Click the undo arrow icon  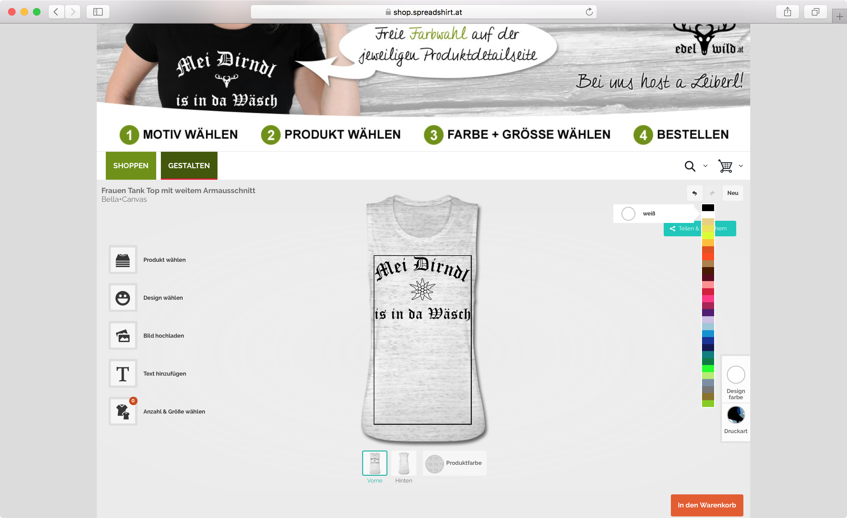tap(695, 193)
